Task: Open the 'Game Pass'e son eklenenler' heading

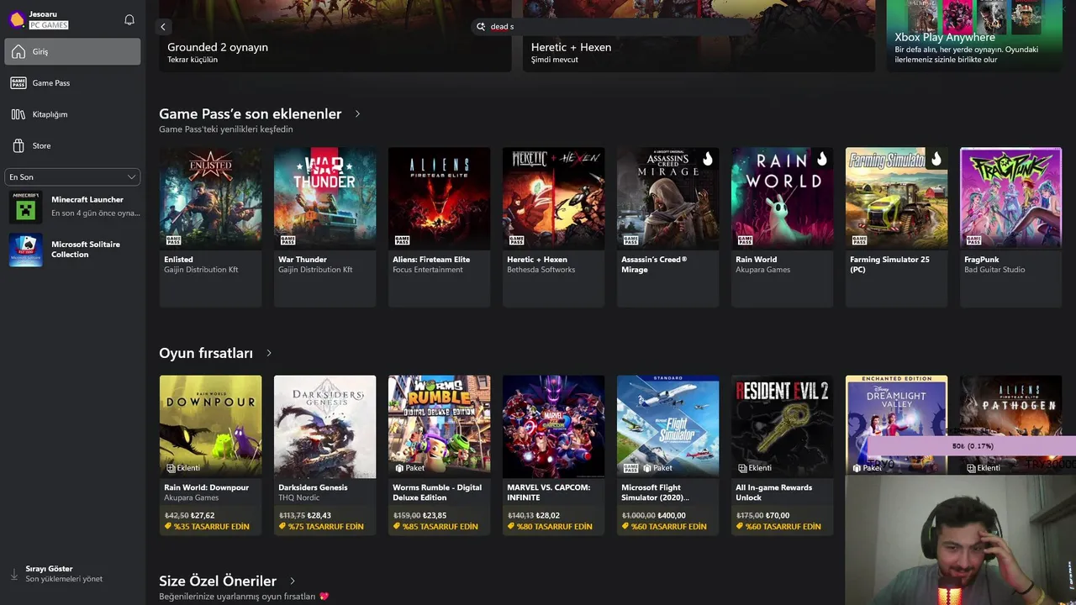Action: point(250,113)
